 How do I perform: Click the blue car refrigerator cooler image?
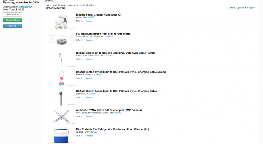[61, 136]
